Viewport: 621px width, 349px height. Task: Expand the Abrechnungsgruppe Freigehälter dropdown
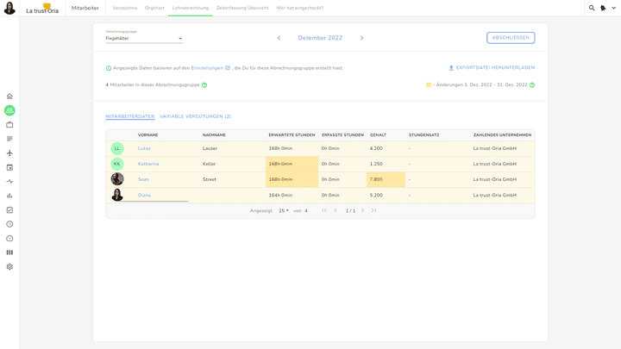point(179,39)
